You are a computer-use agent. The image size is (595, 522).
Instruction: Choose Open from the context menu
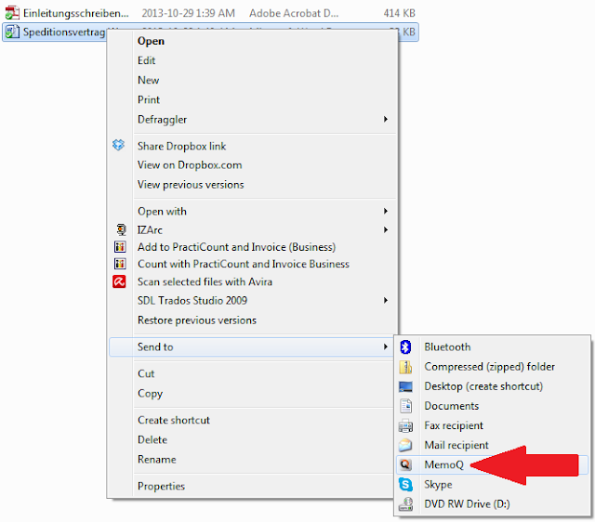151,41
